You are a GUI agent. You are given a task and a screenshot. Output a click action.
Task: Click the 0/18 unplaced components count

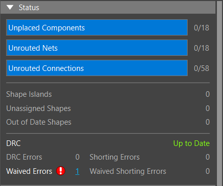tap(201, 28)
